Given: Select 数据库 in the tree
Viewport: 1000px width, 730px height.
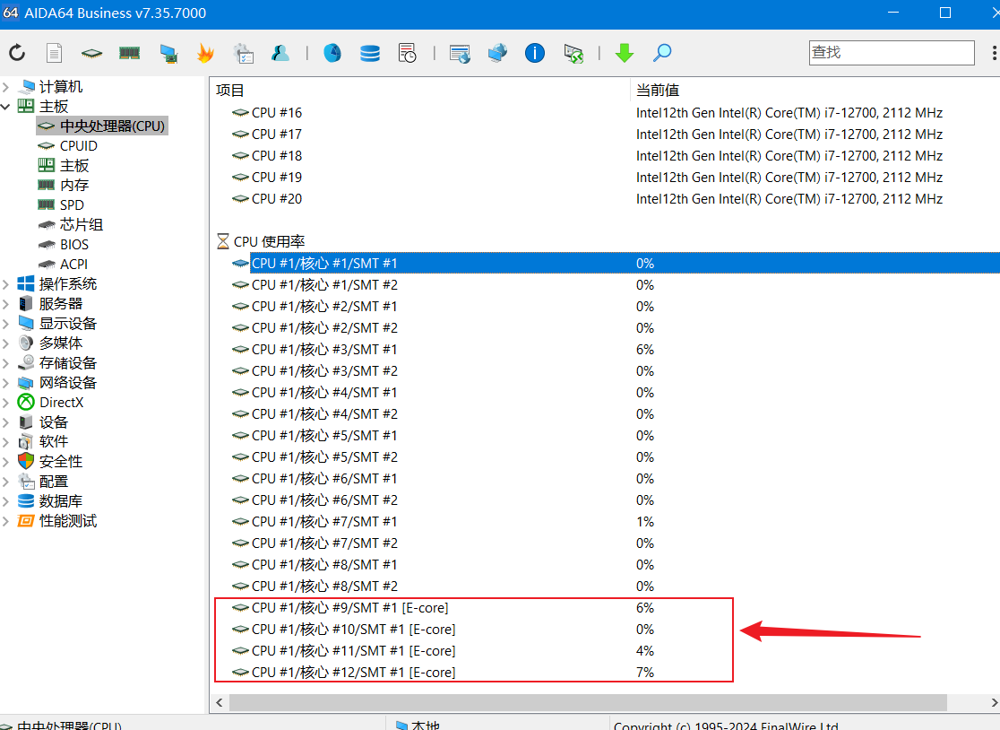Looking at the screenshot, I should tap(61, 501).
